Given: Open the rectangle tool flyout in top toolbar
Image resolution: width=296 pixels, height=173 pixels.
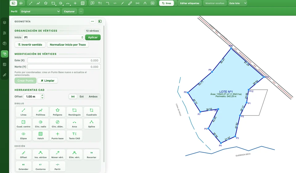Looking at the screenshot, I should click(x=53, y=3).
